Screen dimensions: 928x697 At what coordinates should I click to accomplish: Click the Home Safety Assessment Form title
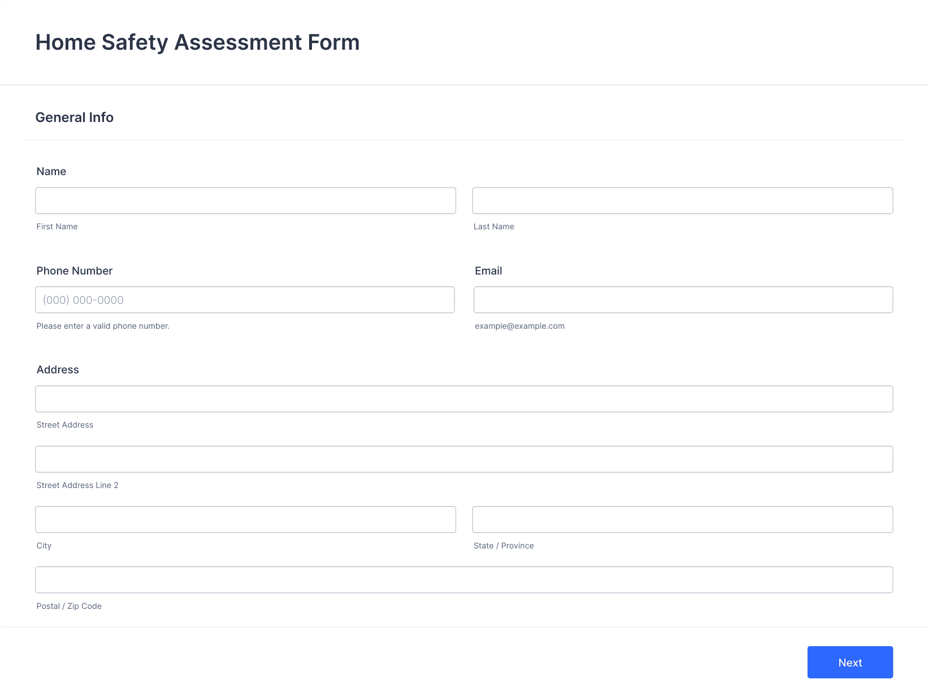click(x=197, y=42)
